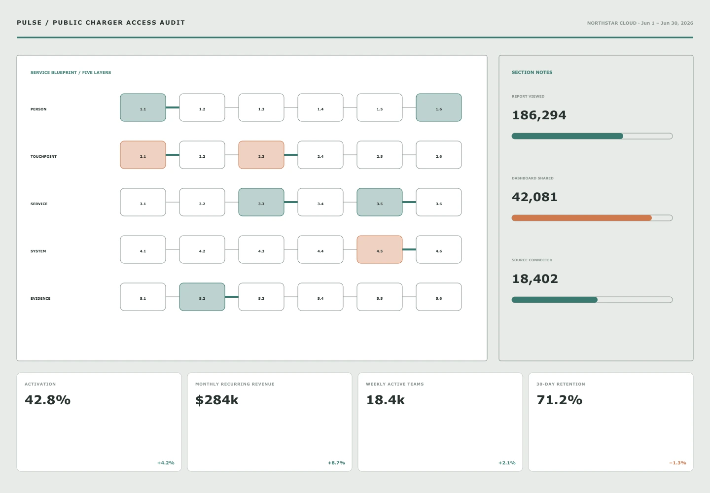Select system node 4.5

[380, 249]
